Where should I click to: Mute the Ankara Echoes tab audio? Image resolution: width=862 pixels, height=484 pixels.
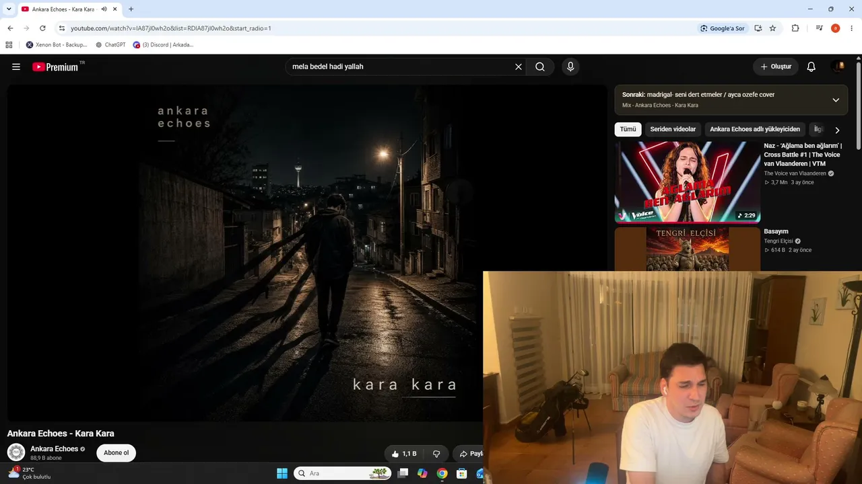pos(104,9)
